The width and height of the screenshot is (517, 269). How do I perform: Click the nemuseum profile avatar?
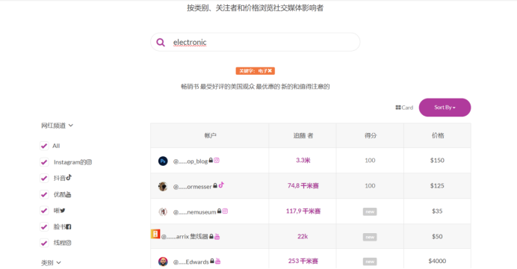click(x=163, y=211)
